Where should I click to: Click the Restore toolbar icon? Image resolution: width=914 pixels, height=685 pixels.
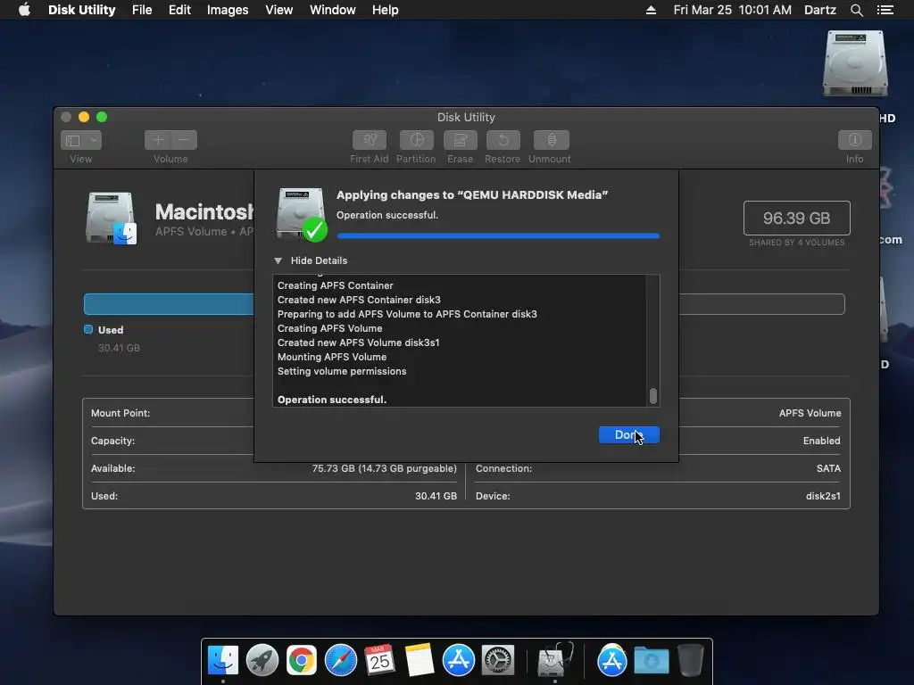click(x=503, y=140)
